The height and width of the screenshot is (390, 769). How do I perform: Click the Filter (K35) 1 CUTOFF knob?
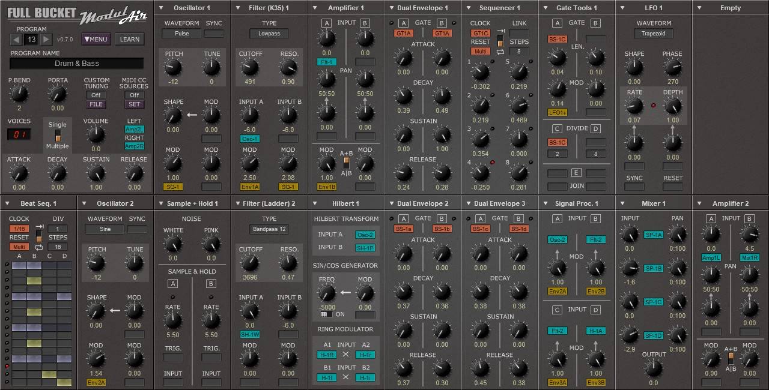coord(250,67)
